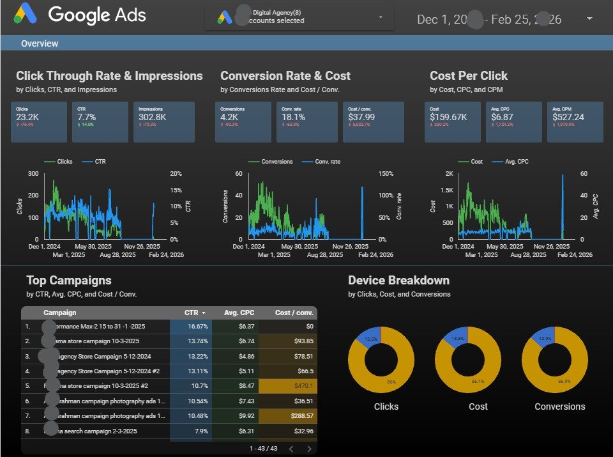Go to the previous table page arrow

291,449
